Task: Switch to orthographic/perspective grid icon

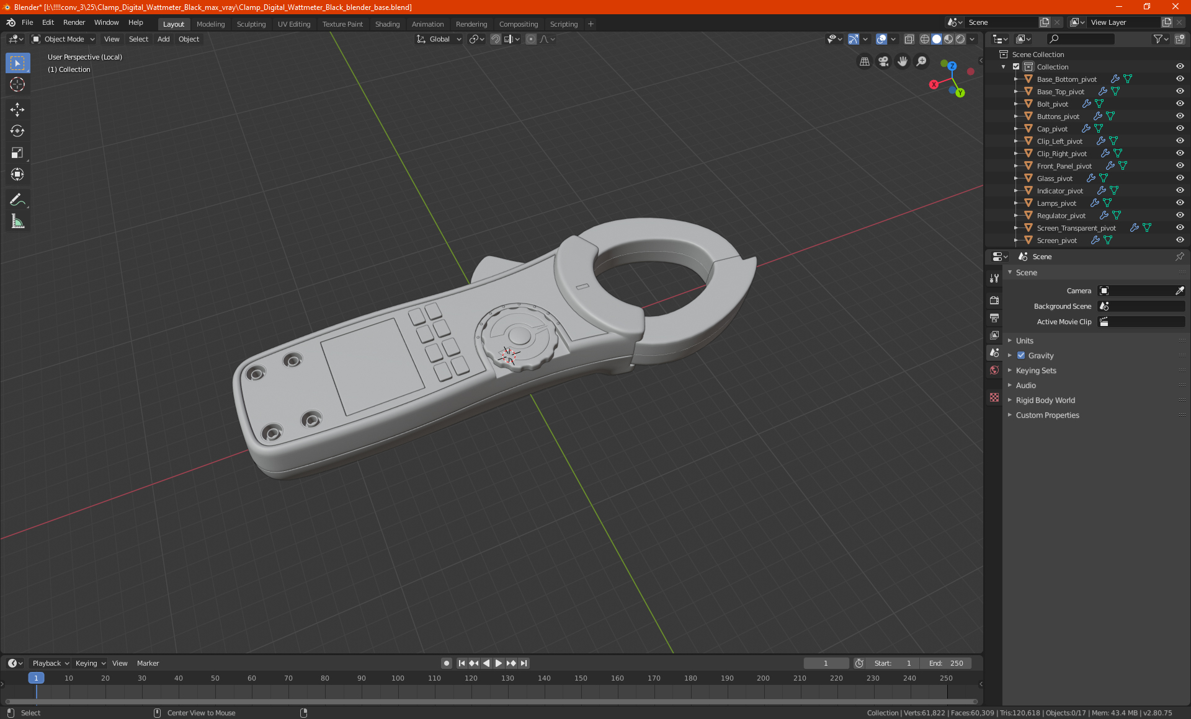Action: click(x=864, y=61)
